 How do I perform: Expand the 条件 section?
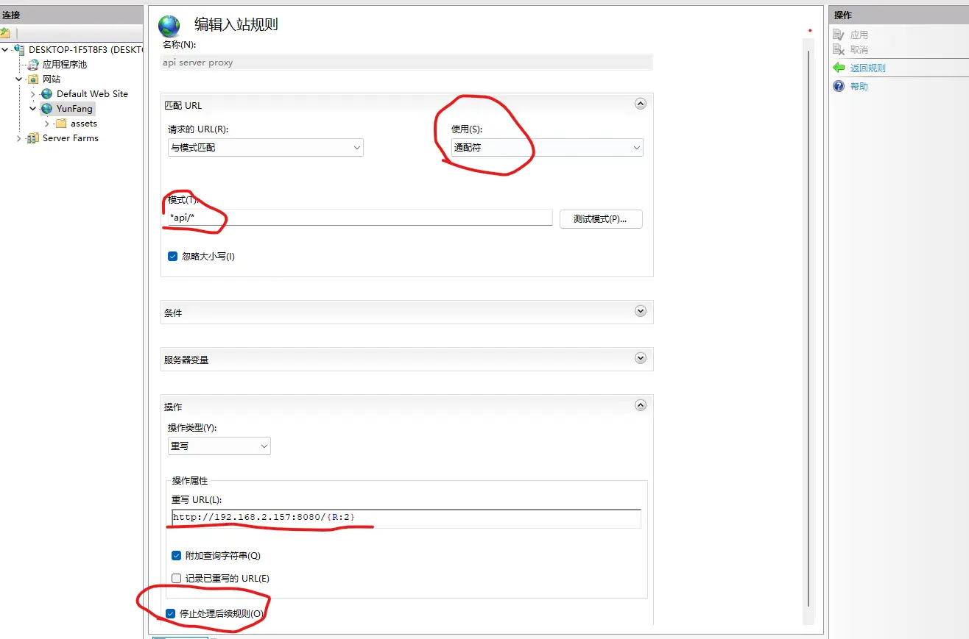click(641, 311)
